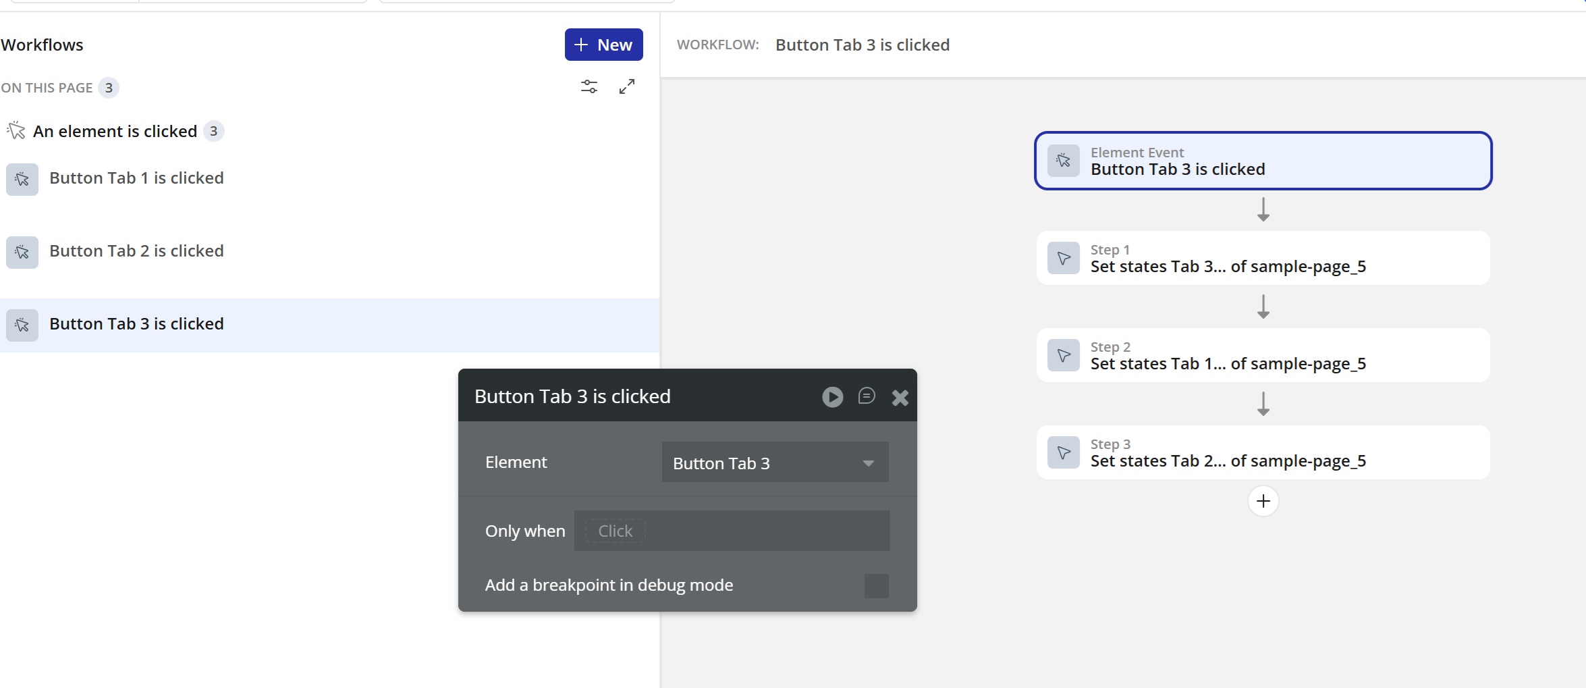Open the workflow filter settings icon
Screen dimensions: 1586x688
(x=589, y=86)
